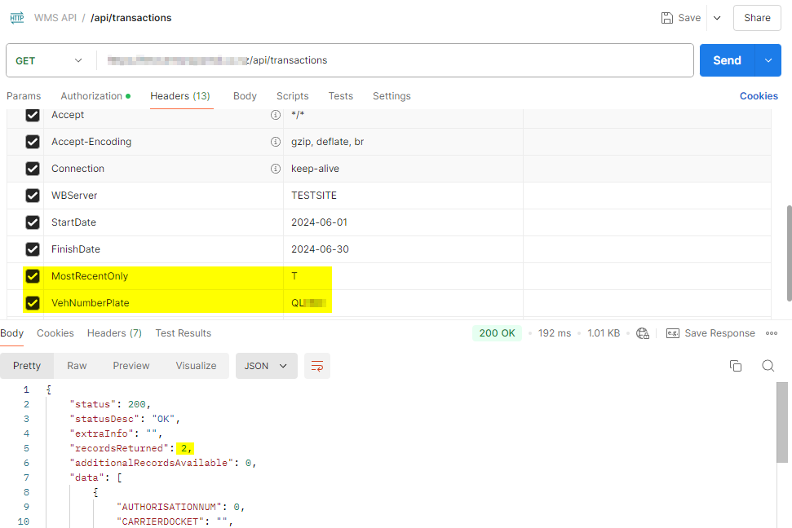The height and width of the screenshot is (528, 792).
Task: Click the 2024-06-01 StartDate value
Action: (x=319, y=222)
